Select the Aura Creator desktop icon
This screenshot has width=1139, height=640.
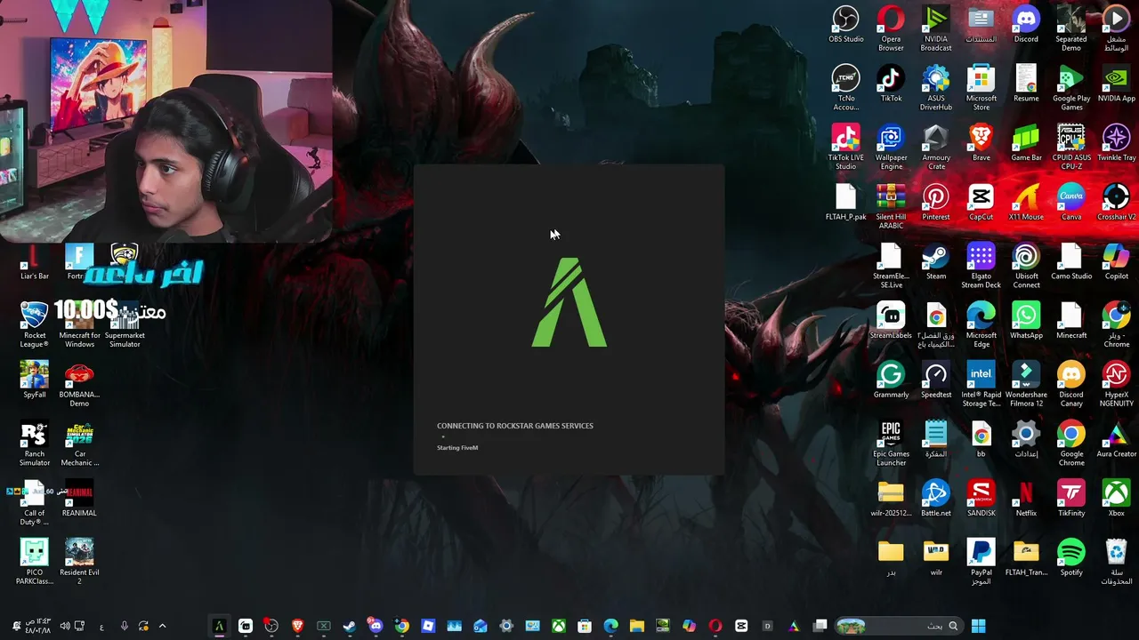point(1116,441)
